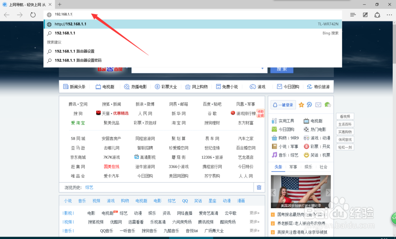Viewport: 396px width, 239px height.
Task: Open the 国美在线 link
Action: click(112, 166)
